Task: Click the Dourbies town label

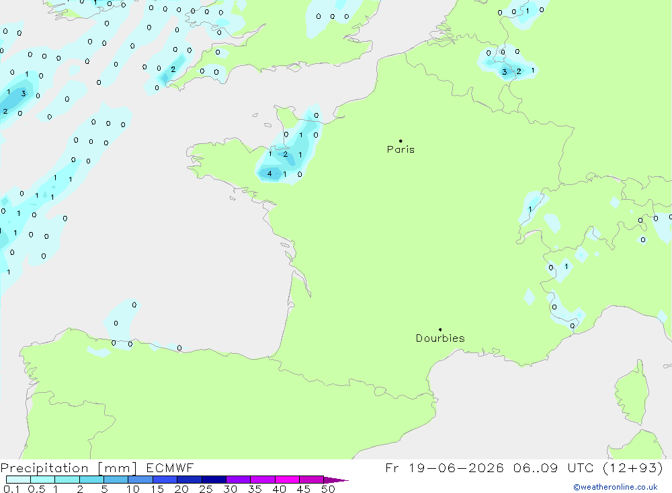Action: [440, 338]
